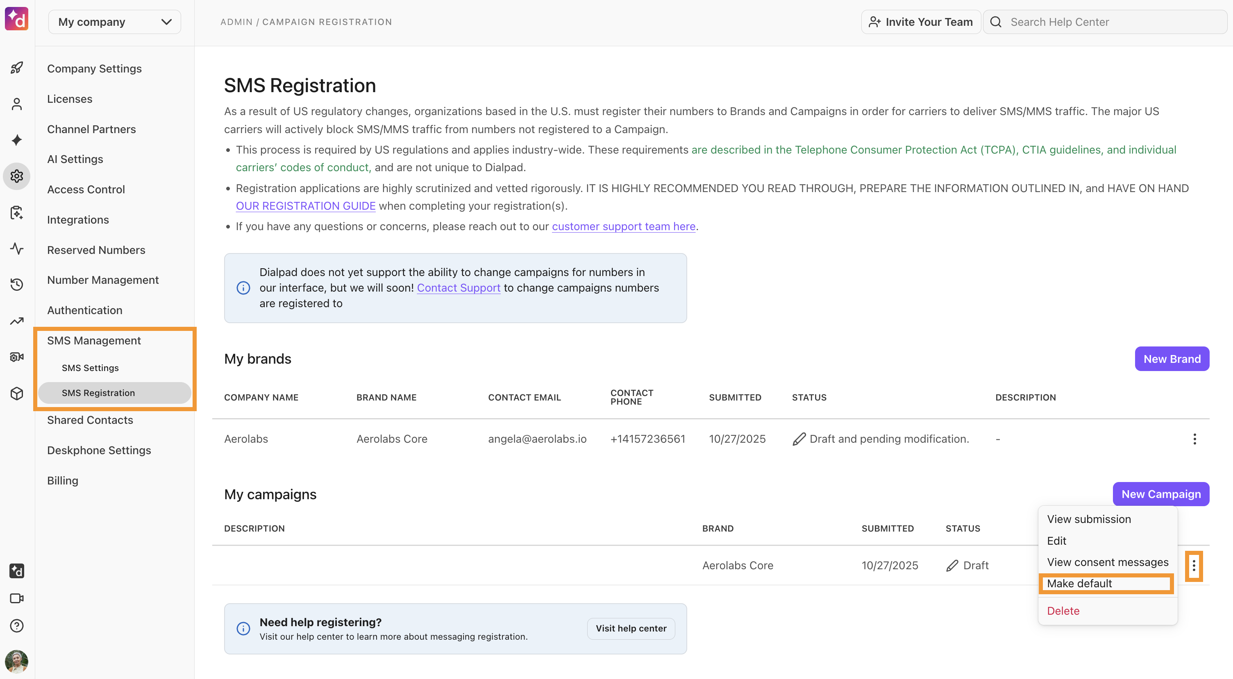Click the info icon in campaign notice
This screenshot has width=1233, height=679.
pos(243,288)
